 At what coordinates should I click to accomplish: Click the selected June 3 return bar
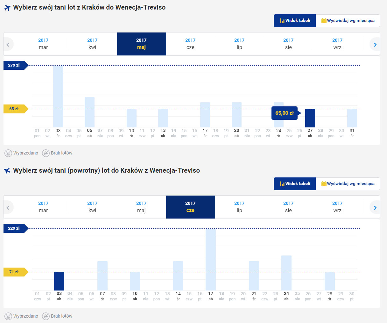59,281
